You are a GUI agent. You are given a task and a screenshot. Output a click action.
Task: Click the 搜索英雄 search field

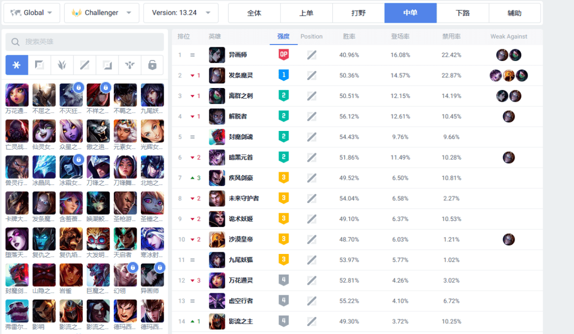click(x=85, y=41)
